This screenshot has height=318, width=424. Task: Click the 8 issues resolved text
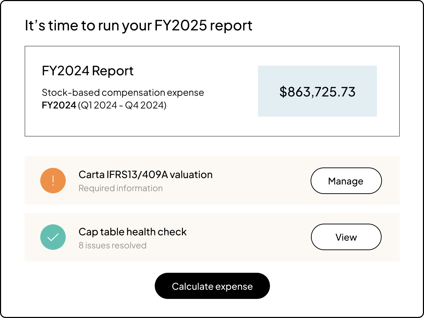(x=112, y=245)
